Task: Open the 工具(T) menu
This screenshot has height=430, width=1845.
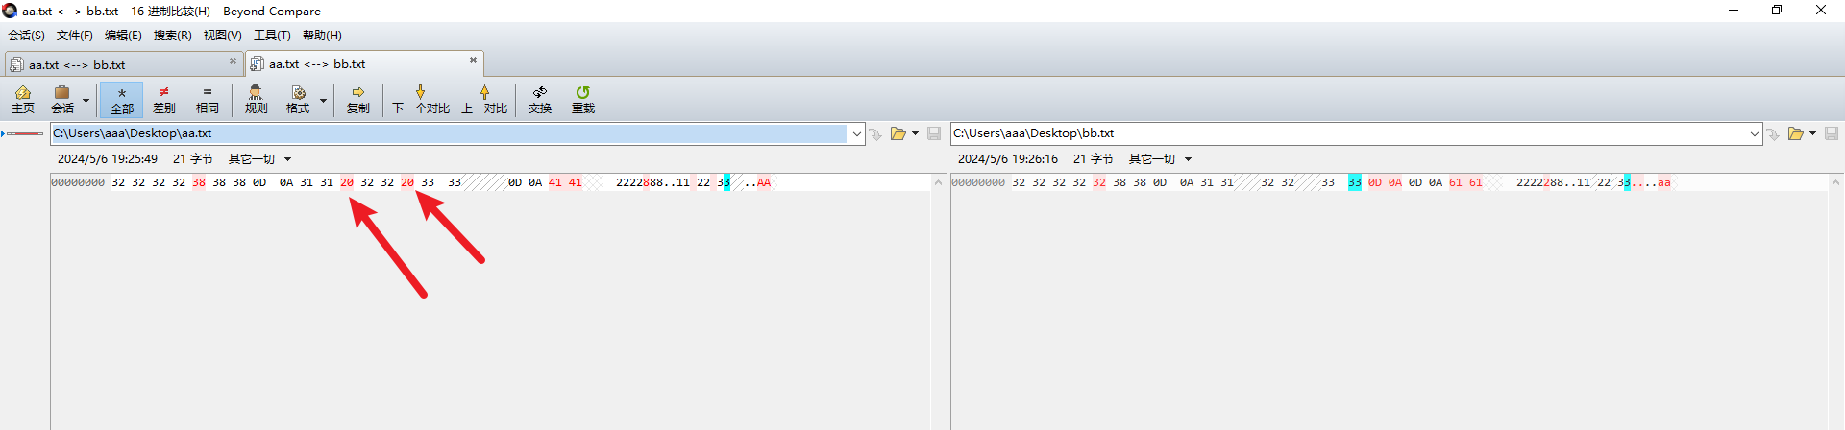Action: click(x=272, y=36)
